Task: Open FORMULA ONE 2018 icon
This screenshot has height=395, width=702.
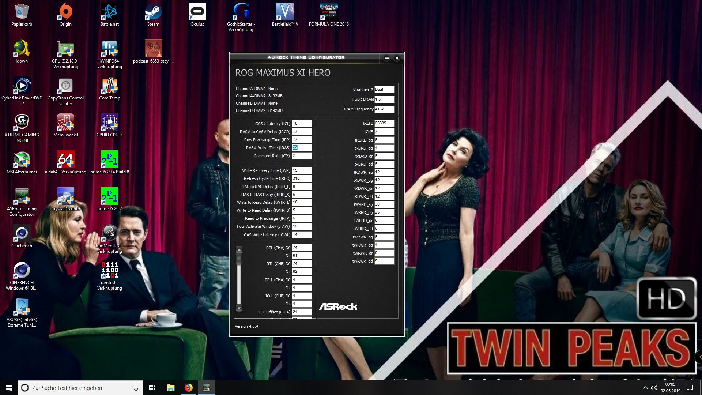Action: [329, 15]
